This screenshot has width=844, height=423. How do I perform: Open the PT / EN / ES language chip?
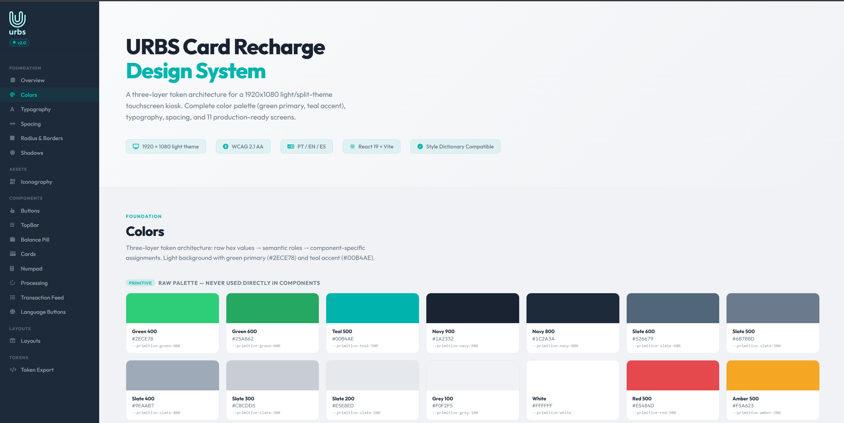point(306,146)
